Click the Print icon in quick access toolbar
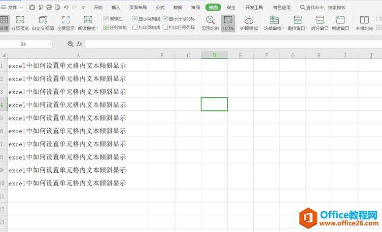Screen dimensions: 382x232 click(49, 7)
